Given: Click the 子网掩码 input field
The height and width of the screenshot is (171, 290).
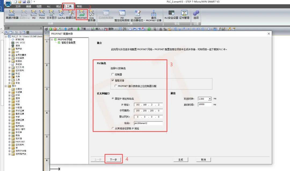Looking at the screenshot, I should 148,111.
